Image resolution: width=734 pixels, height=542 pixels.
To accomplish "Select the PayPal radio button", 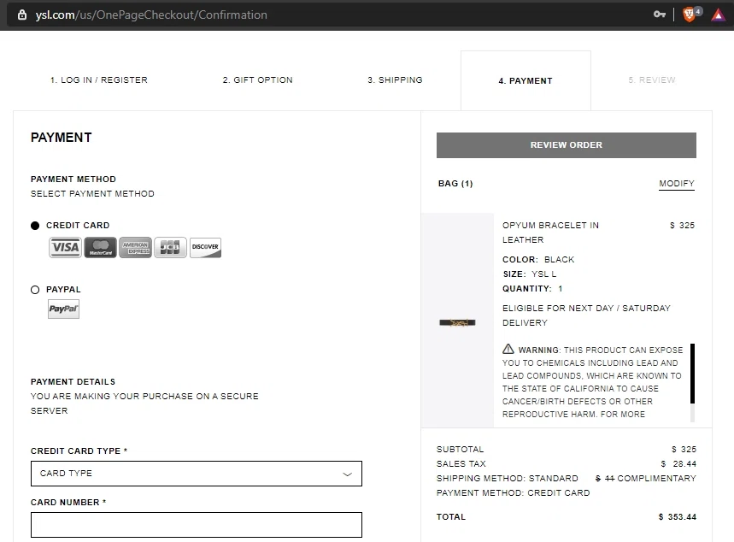I will (35, 290).
